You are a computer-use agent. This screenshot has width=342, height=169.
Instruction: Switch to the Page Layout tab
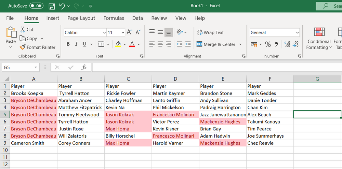pyautogui.click(x=81, y=18)
